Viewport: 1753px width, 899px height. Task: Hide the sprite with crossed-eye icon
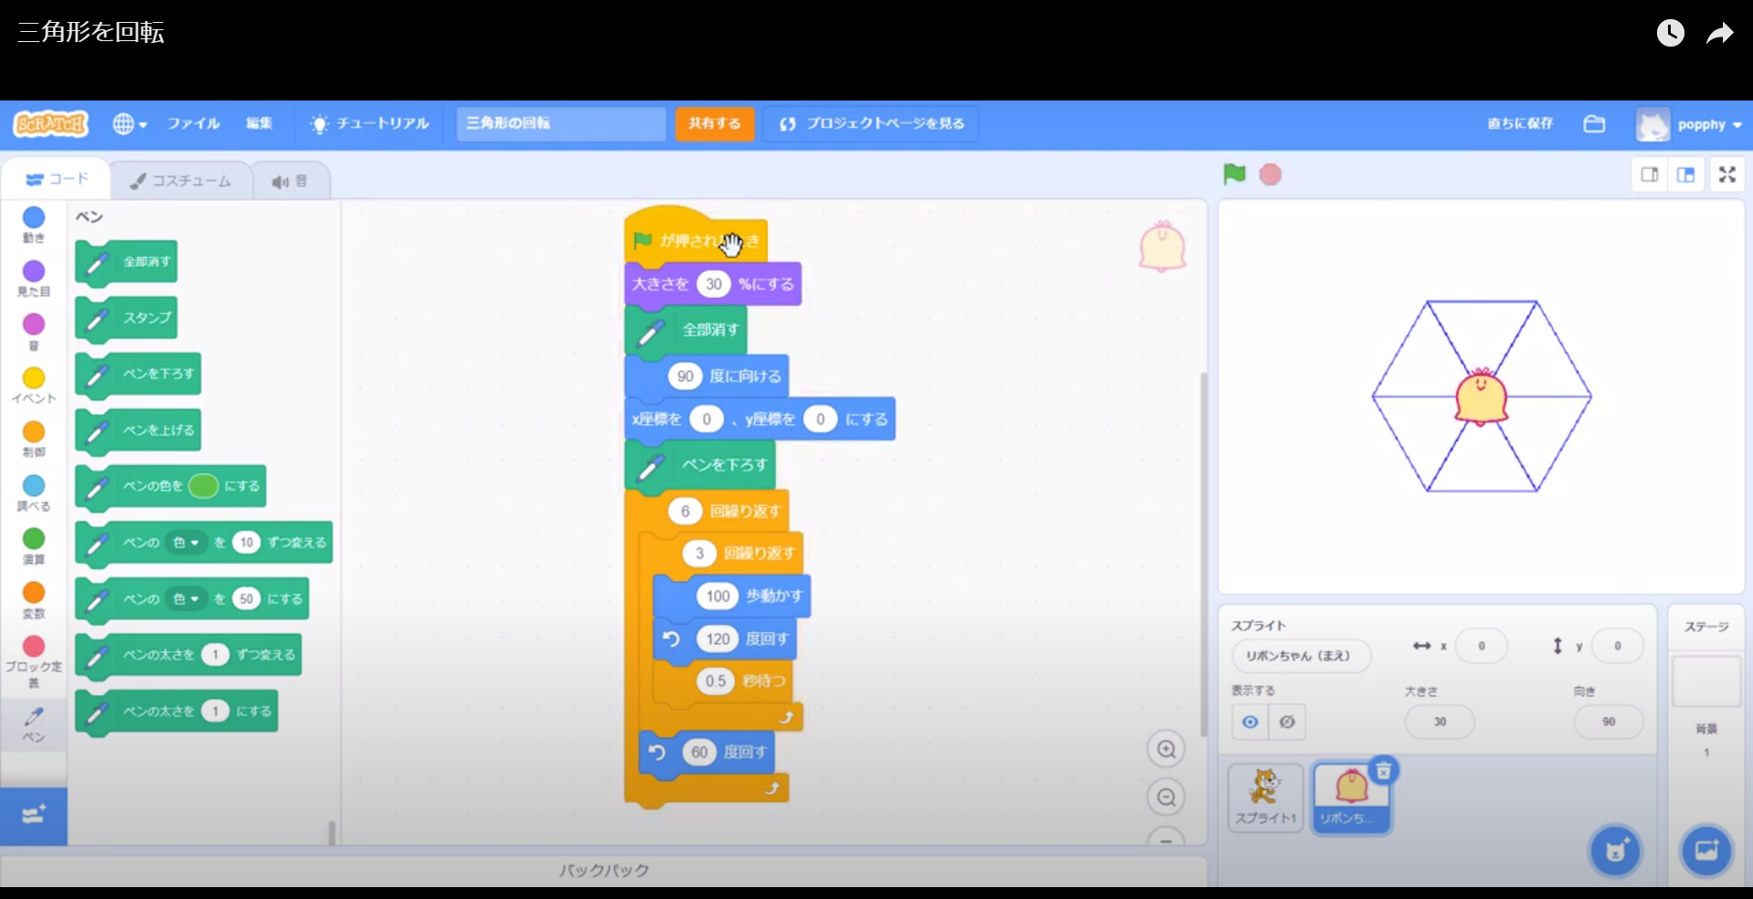click(x=1287, y=722)
